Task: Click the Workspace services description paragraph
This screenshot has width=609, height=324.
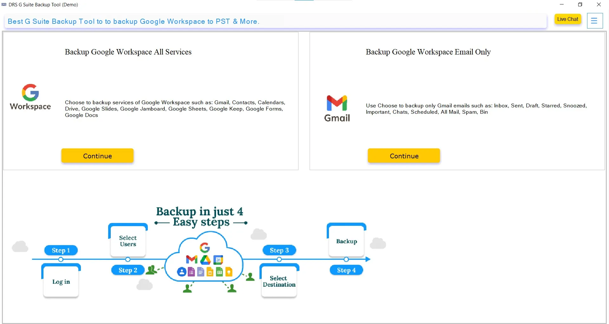Action: click(175, 109)
